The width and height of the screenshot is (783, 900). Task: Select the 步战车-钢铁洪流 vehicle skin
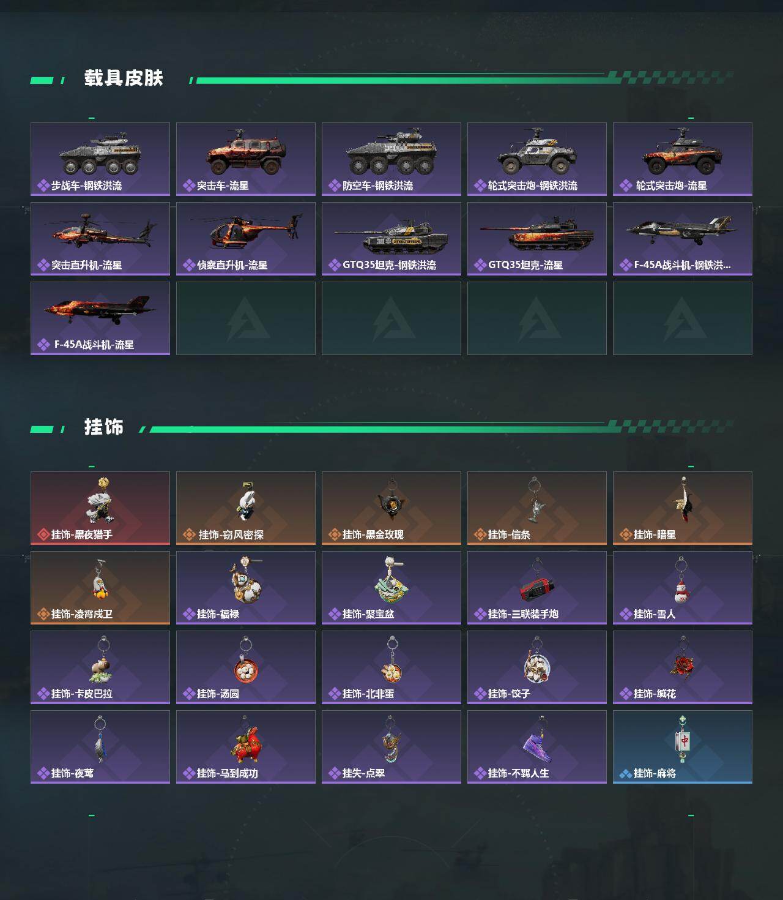click(100, 159)
